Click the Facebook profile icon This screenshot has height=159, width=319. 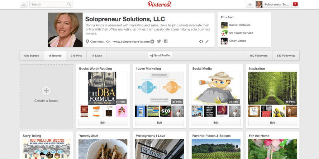click(x=166, y=41)
